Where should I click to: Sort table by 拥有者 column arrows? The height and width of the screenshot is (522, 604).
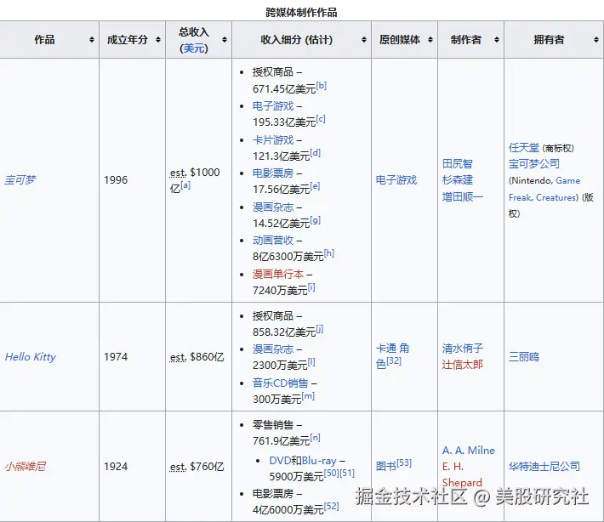[x=596, y=40]
